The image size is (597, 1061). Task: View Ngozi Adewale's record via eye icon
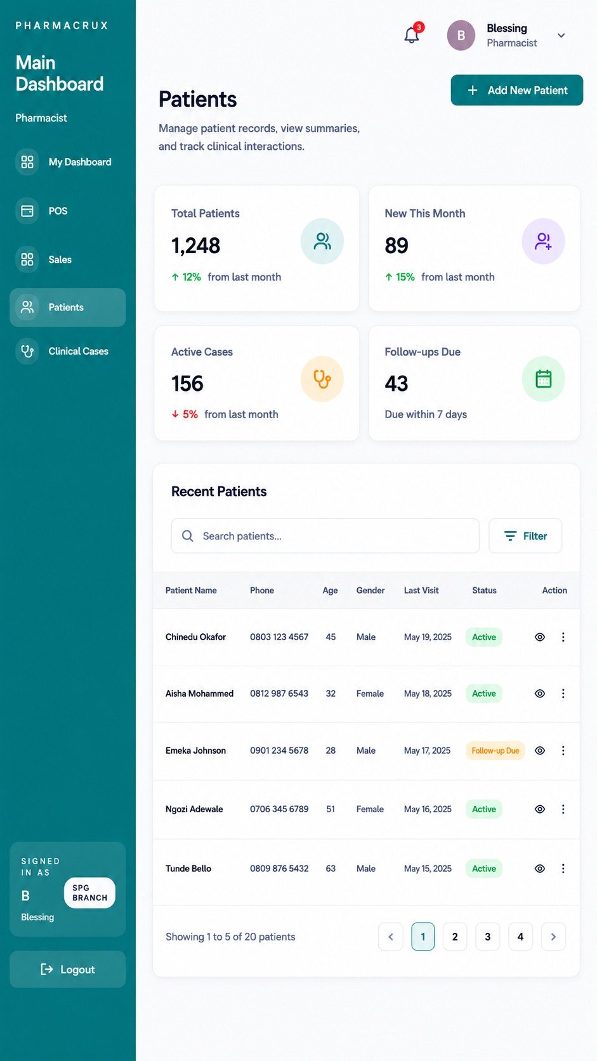click(540, 809)
